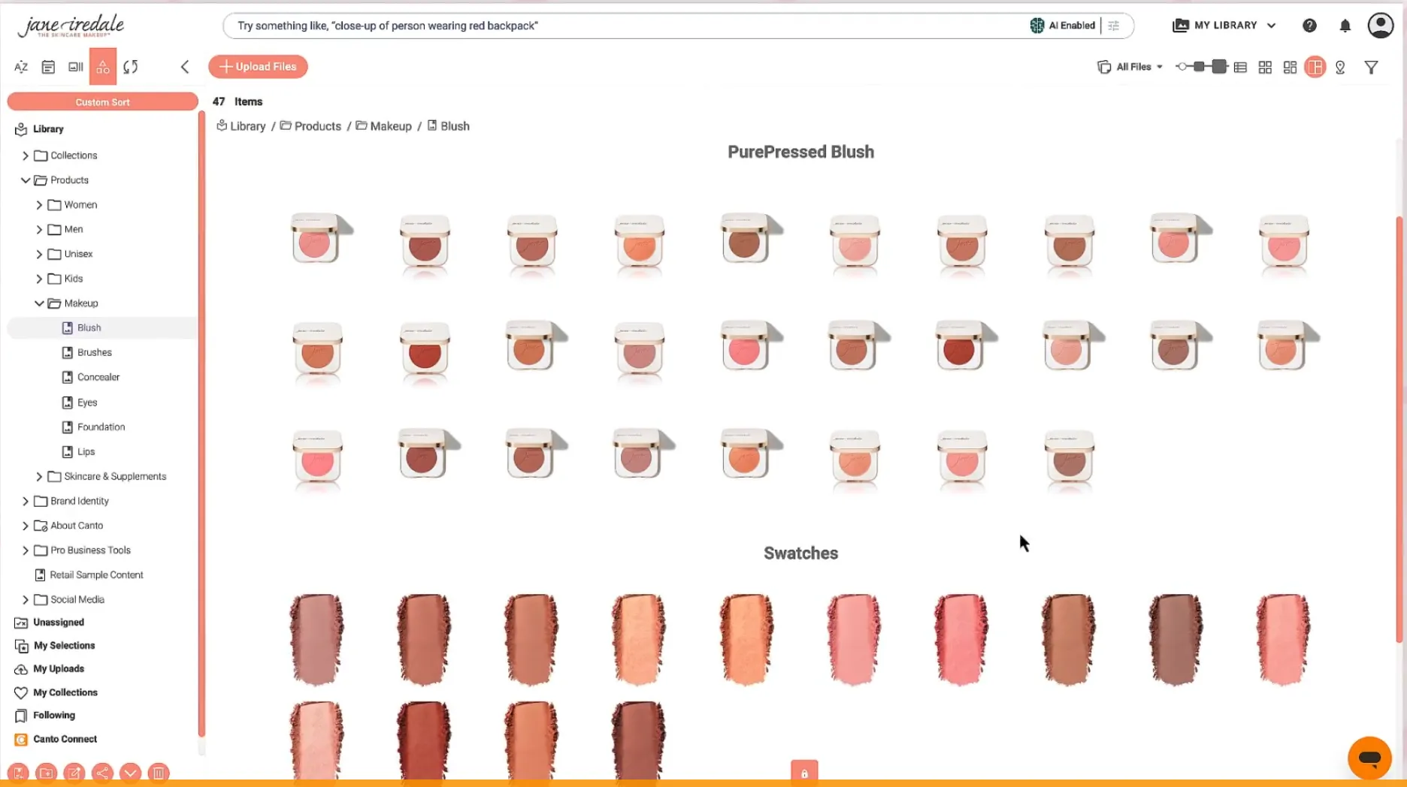Image resolution: width=1407 pixels, height=787 pixels.
Task: Collapse the left sidebar with the arrow
Action: (185, 67)
